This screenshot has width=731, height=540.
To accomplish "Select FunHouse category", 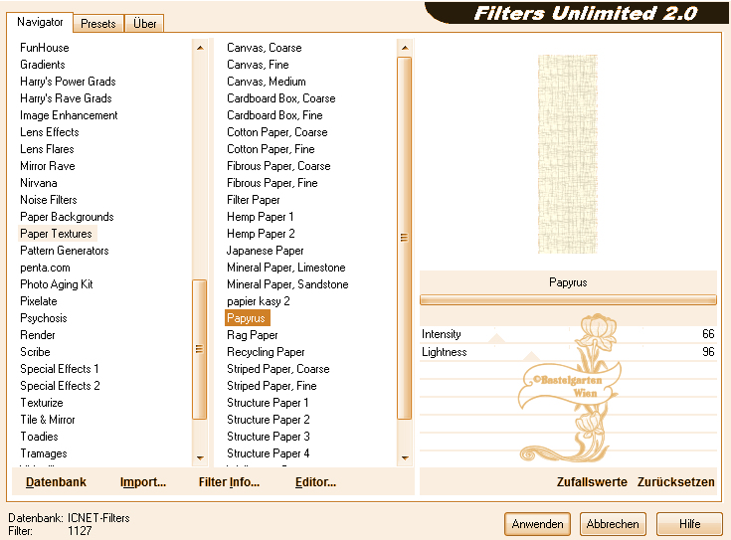I will (x=45, y=48).
